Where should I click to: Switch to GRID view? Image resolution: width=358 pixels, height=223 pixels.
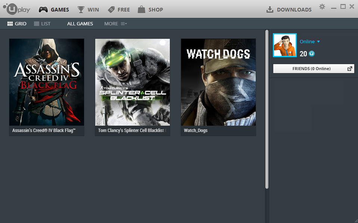(17, 24)
